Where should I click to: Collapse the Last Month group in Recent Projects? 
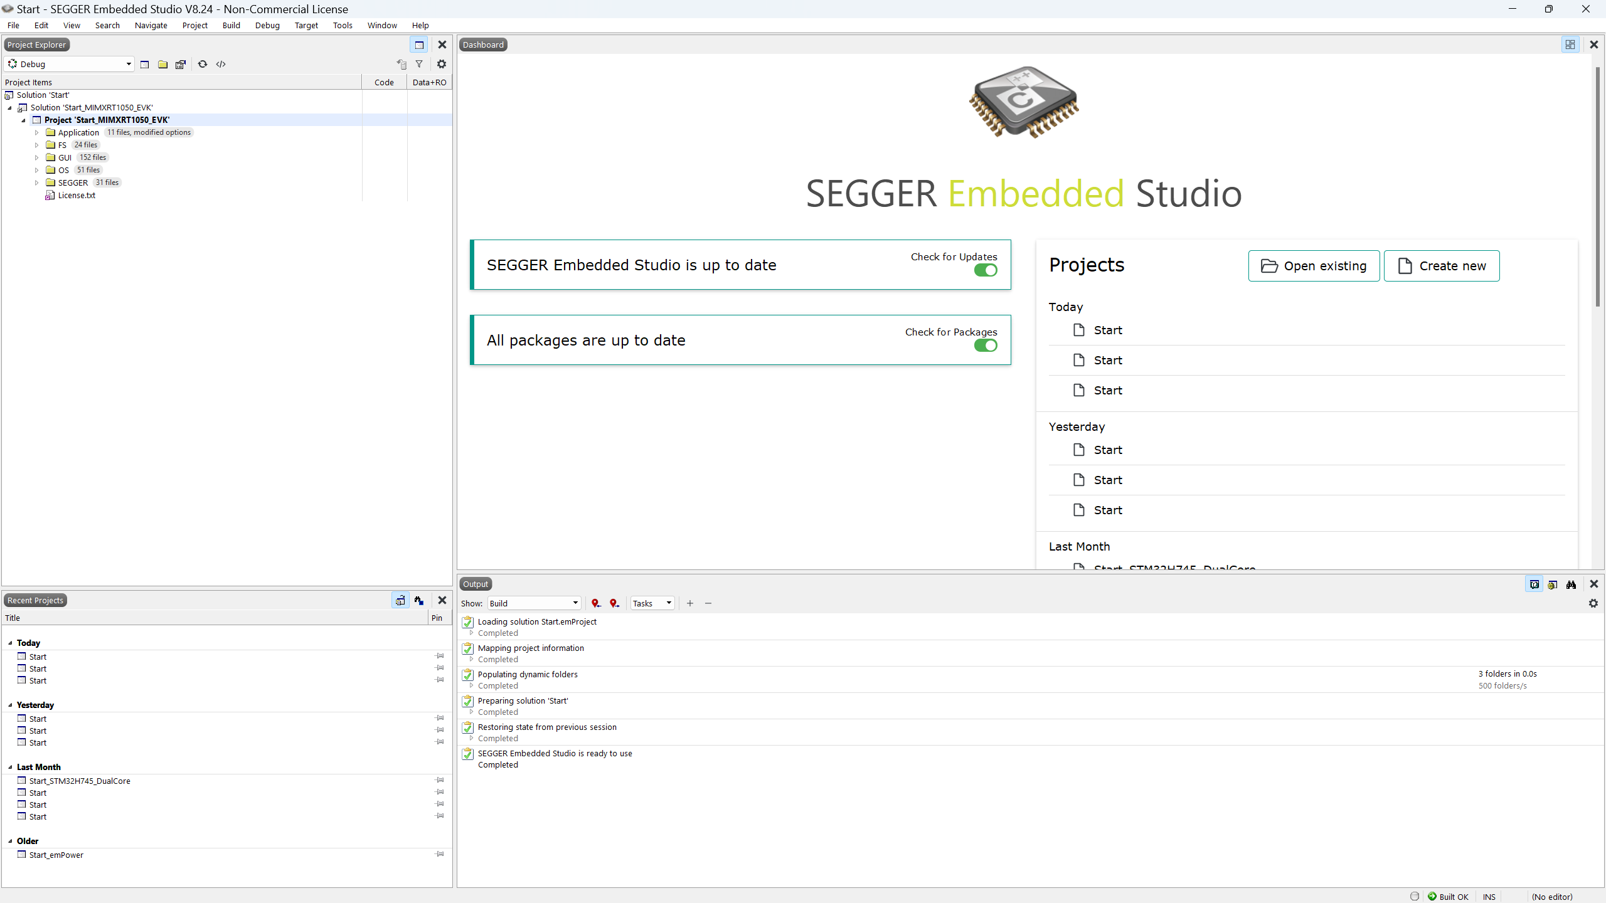tap(10, 767)
